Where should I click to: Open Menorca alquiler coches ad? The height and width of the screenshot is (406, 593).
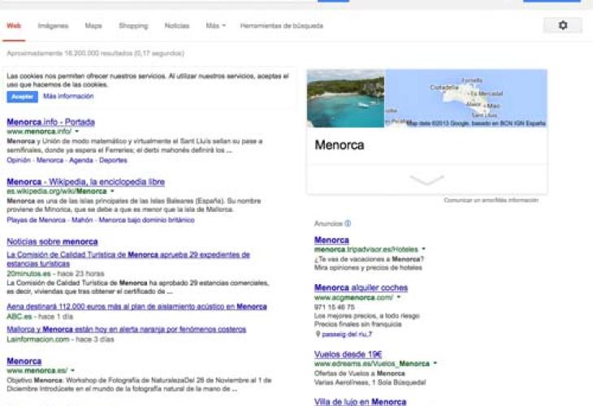click(361, 287)
